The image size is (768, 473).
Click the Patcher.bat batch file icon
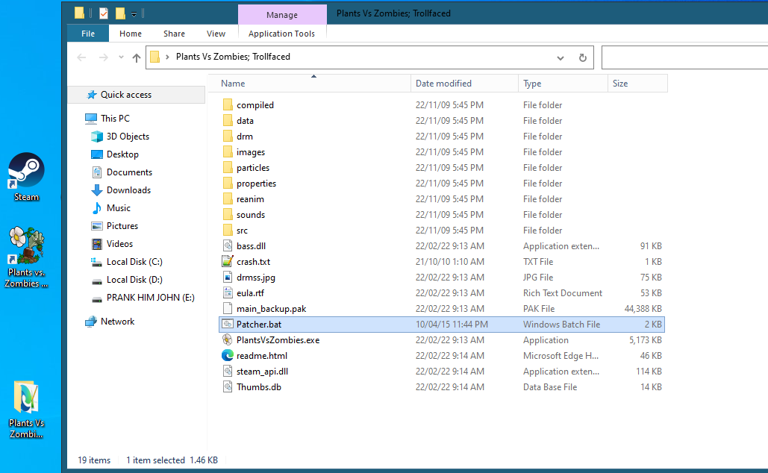pyautogui.click(x=227, y=324)
